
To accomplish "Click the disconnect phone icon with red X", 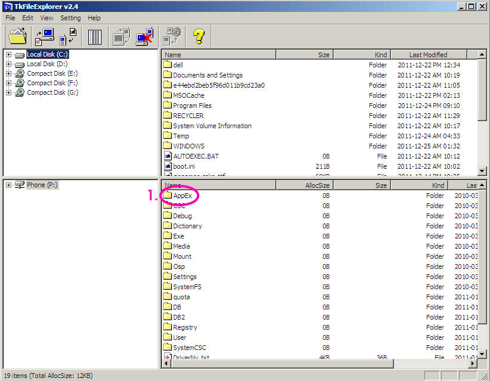I will point(146,36).
